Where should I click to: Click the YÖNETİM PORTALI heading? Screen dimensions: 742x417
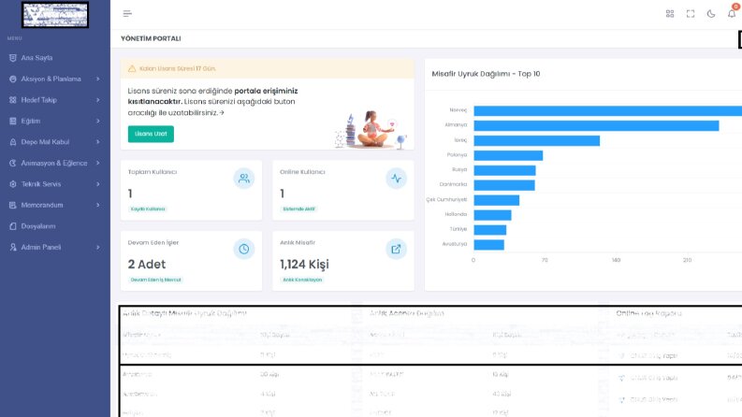tap(151, 38)
